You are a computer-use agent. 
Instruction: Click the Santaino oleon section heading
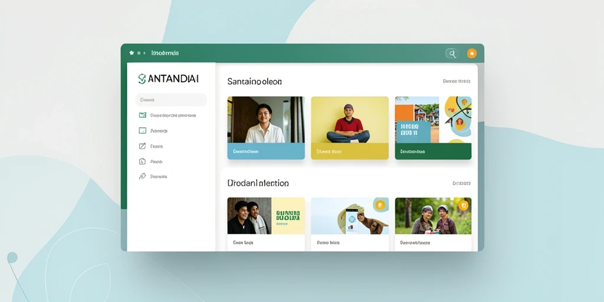255,81
